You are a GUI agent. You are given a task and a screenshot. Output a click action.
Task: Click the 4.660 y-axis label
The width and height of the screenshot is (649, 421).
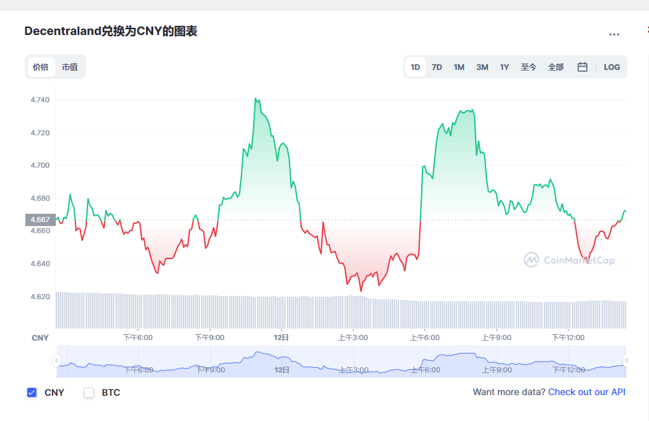(40, 231)
